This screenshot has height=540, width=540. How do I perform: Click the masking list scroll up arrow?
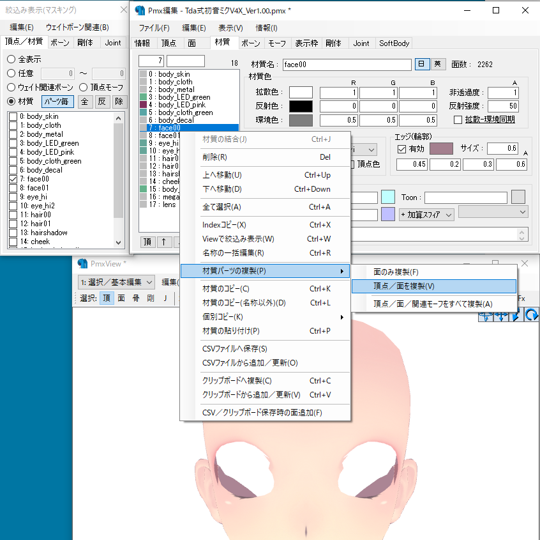(119, 118)
